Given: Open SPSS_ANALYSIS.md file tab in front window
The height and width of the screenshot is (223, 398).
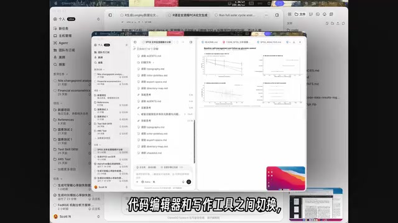Looking at the screenshot, I should (x=269, y=42).
